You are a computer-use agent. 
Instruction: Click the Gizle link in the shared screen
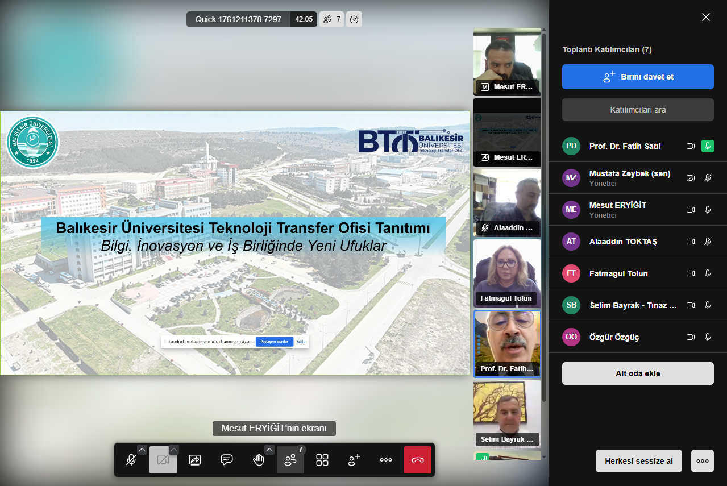[x=301, y=342]
